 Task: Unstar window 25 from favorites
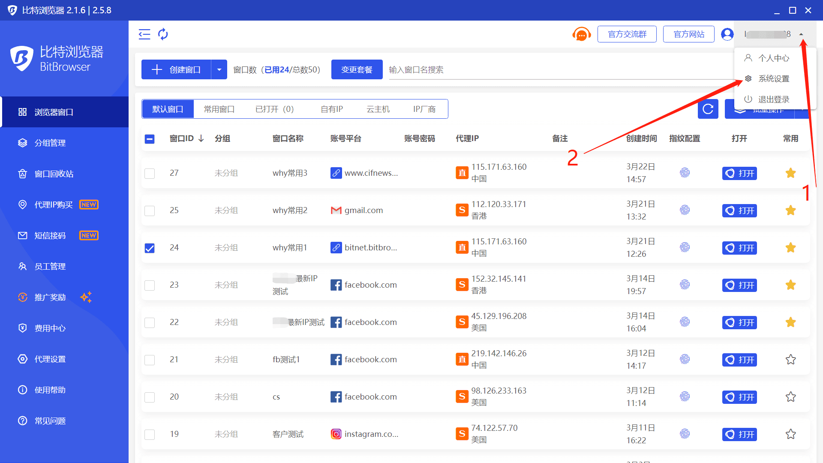[x=791, y=210]
